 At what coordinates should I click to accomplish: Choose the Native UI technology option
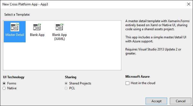[x=4, y=88]
